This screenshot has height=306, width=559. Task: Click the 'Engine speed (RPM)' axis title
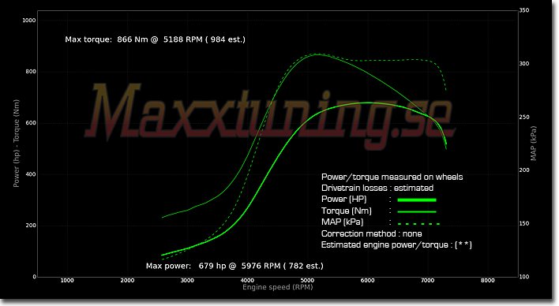[278, 287]
